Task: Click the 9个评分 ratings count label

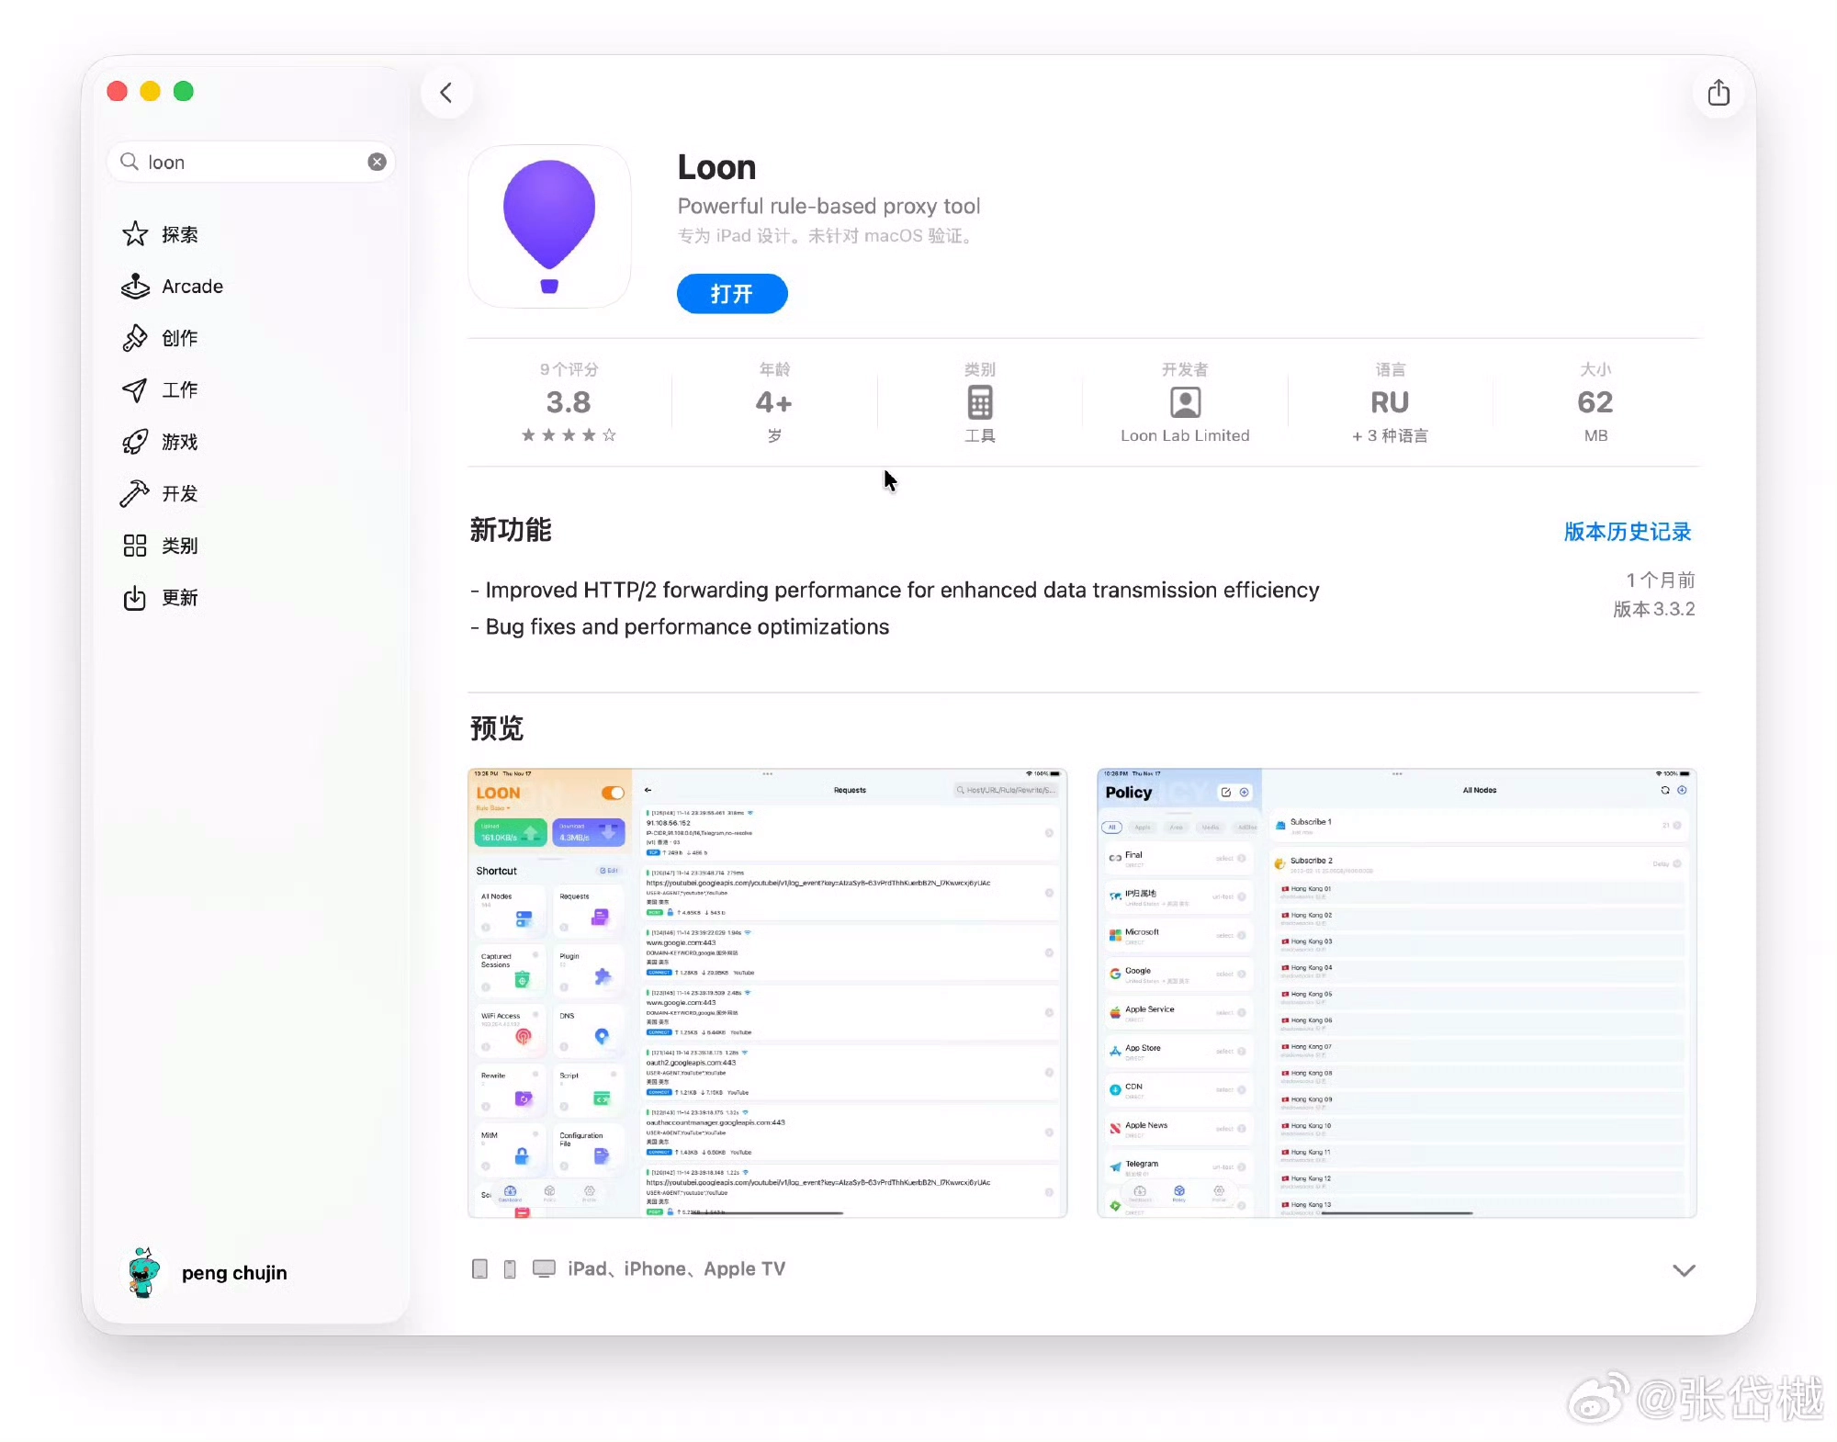Action: tap(569, 369)
